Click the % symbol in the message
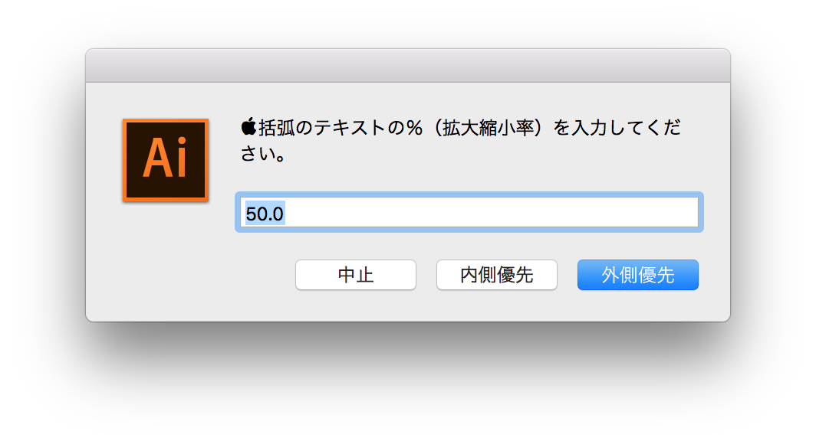 click(414, 127)
